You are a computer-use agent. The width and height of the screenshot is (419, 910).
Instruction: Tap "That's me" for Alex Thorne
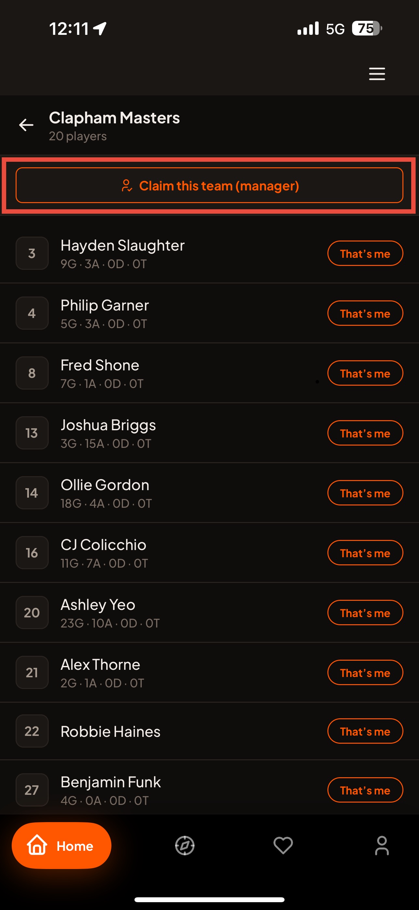pos(365,673)
